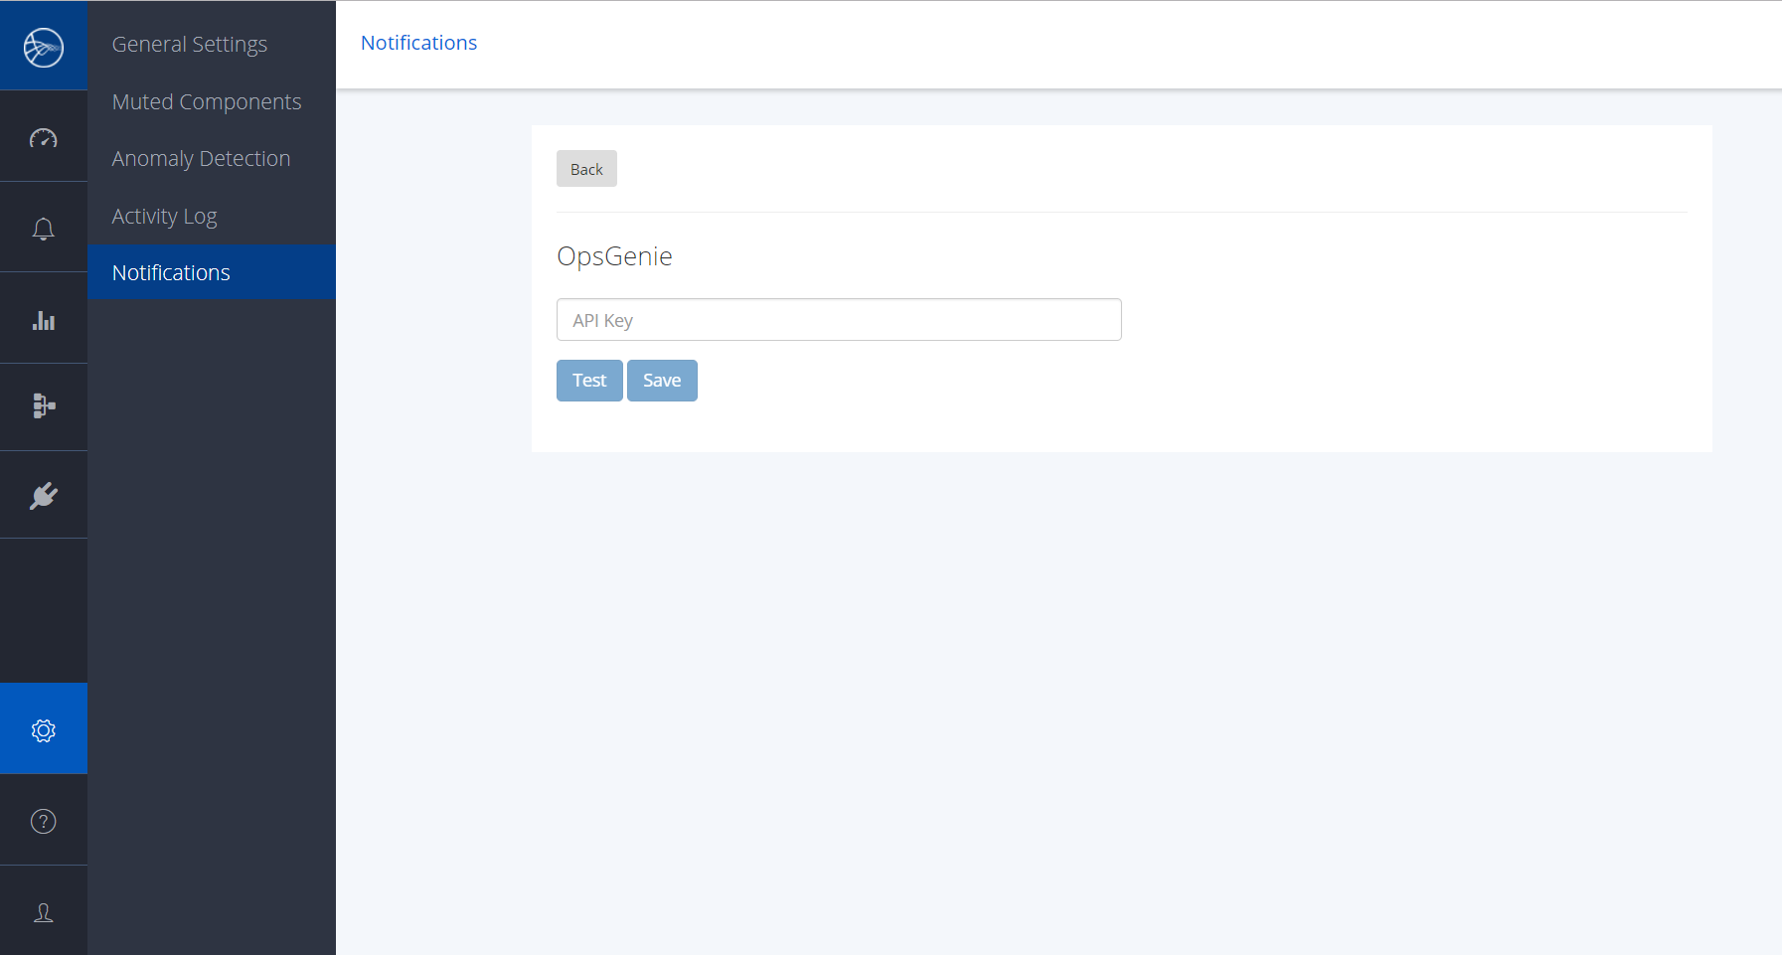1782x955 pixels.
Task: Open the dashboard gauge icon
Action: coord(44,138)
